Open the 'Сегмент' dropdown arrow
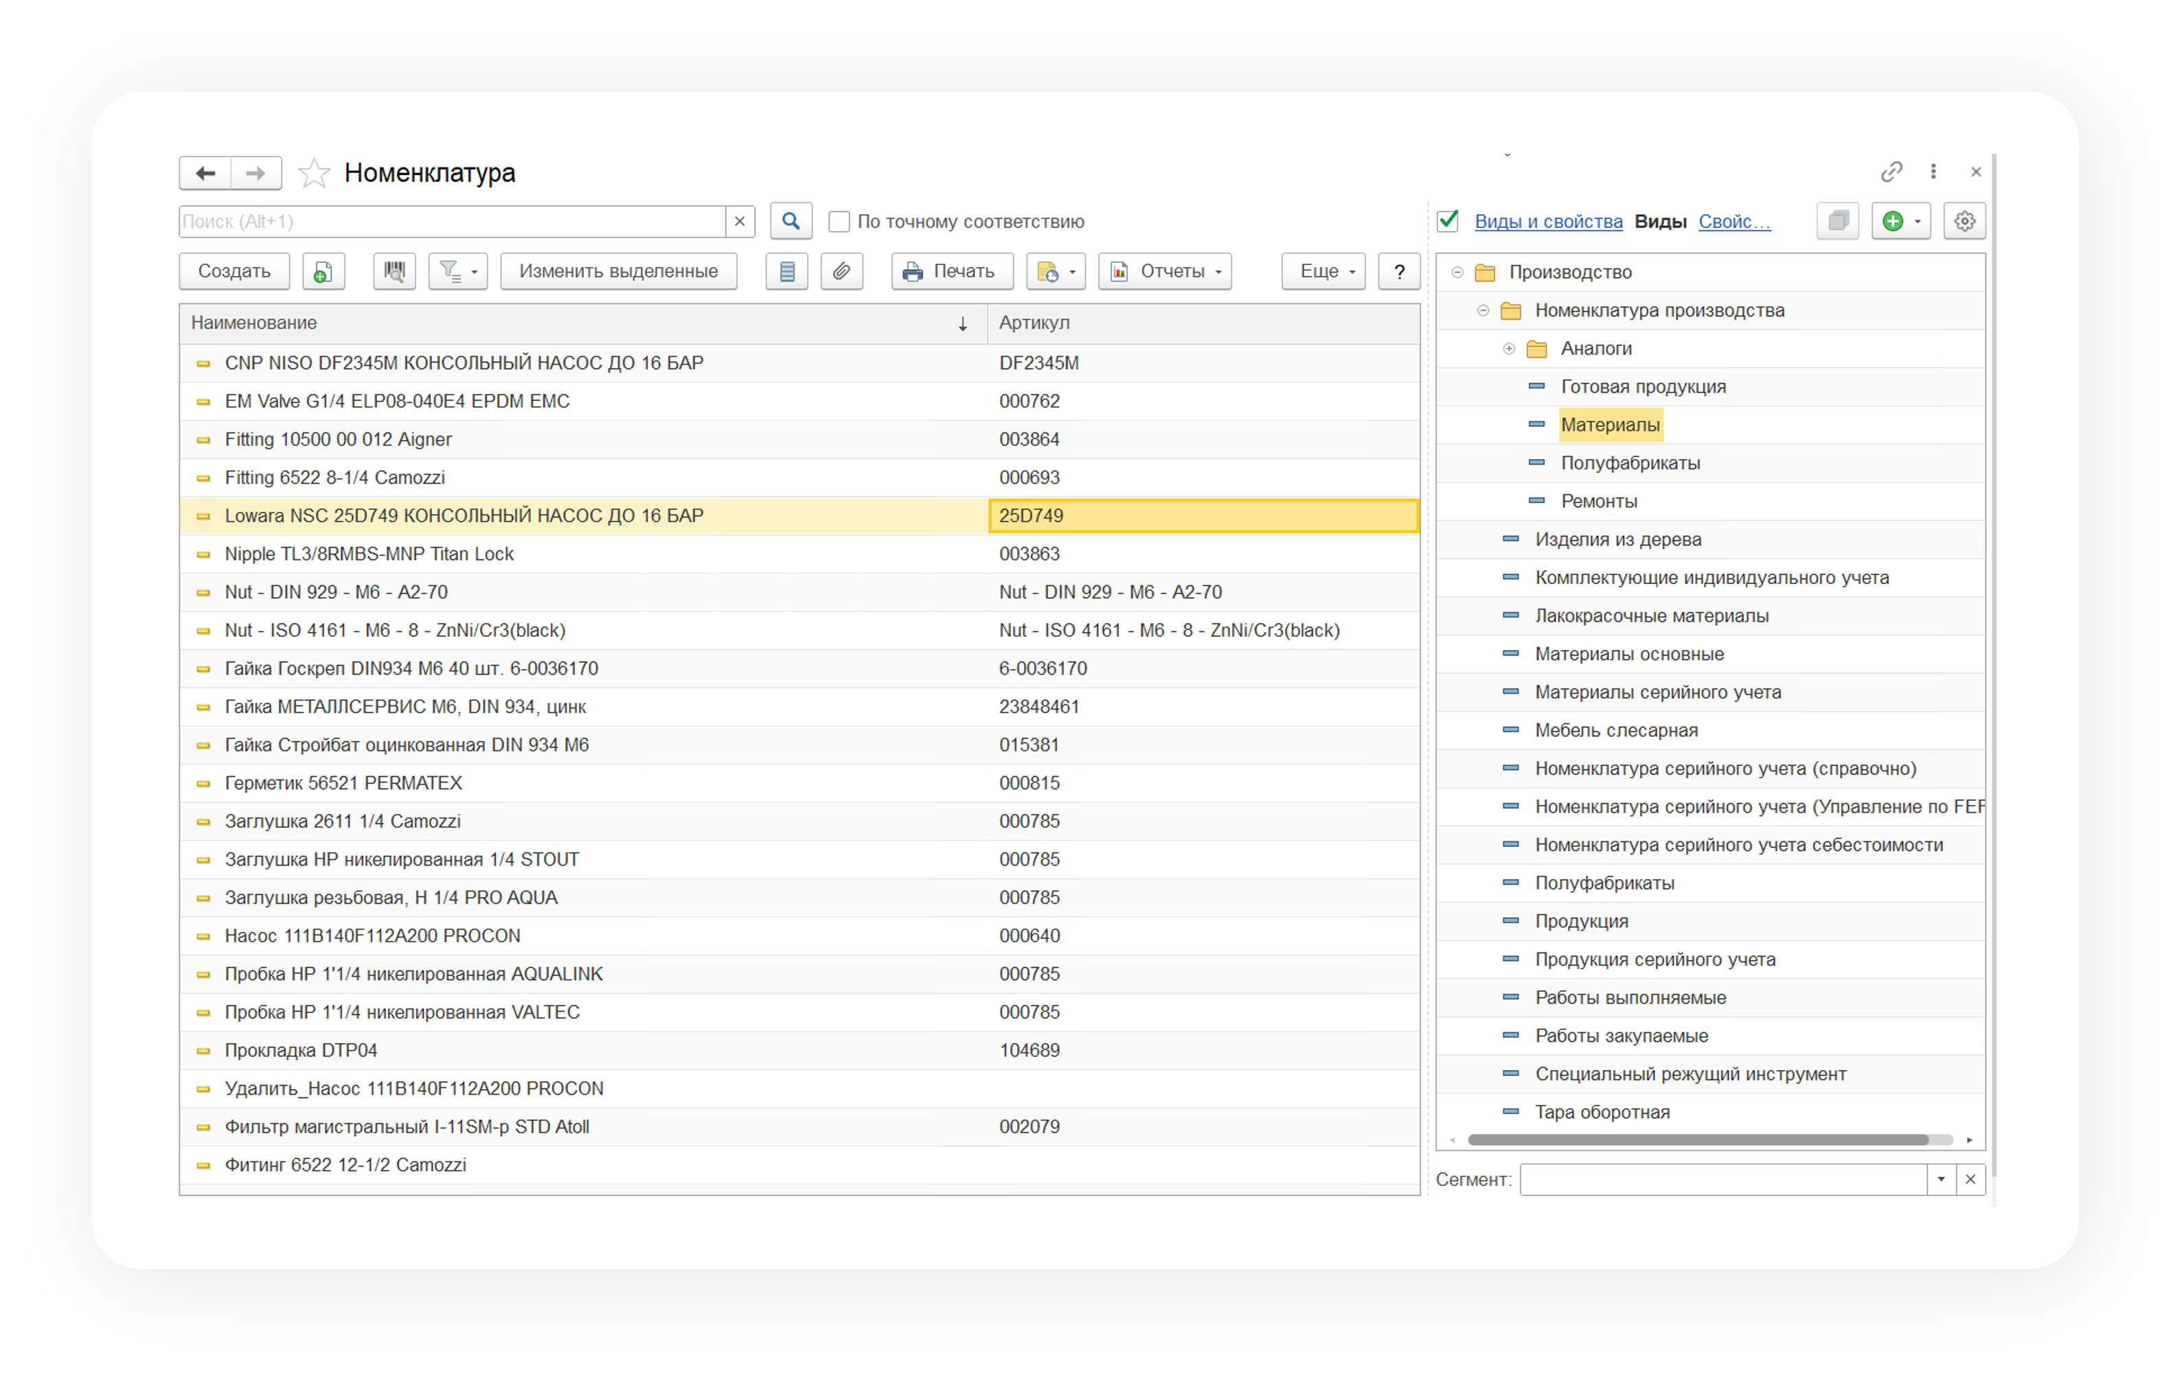 click(x=1941, y=1179)
